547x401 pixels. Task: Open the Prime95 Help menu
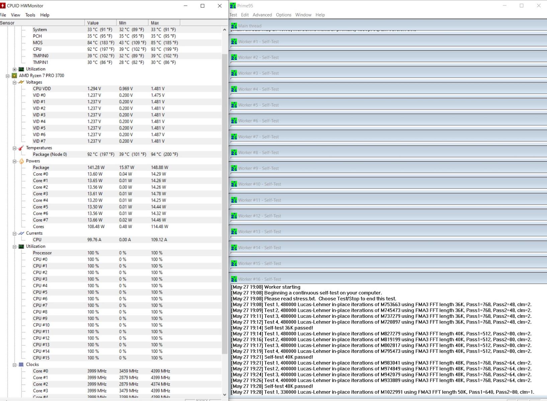tap(320, 15)
